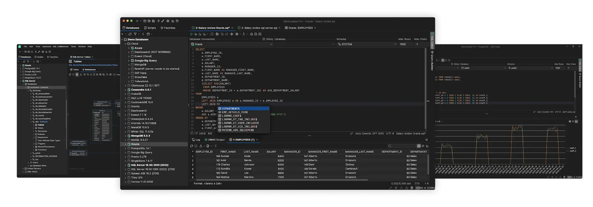Screen dimensions: 593x207
Task: Collapse the Demo Databases folder
Action: tap(122, 39)
